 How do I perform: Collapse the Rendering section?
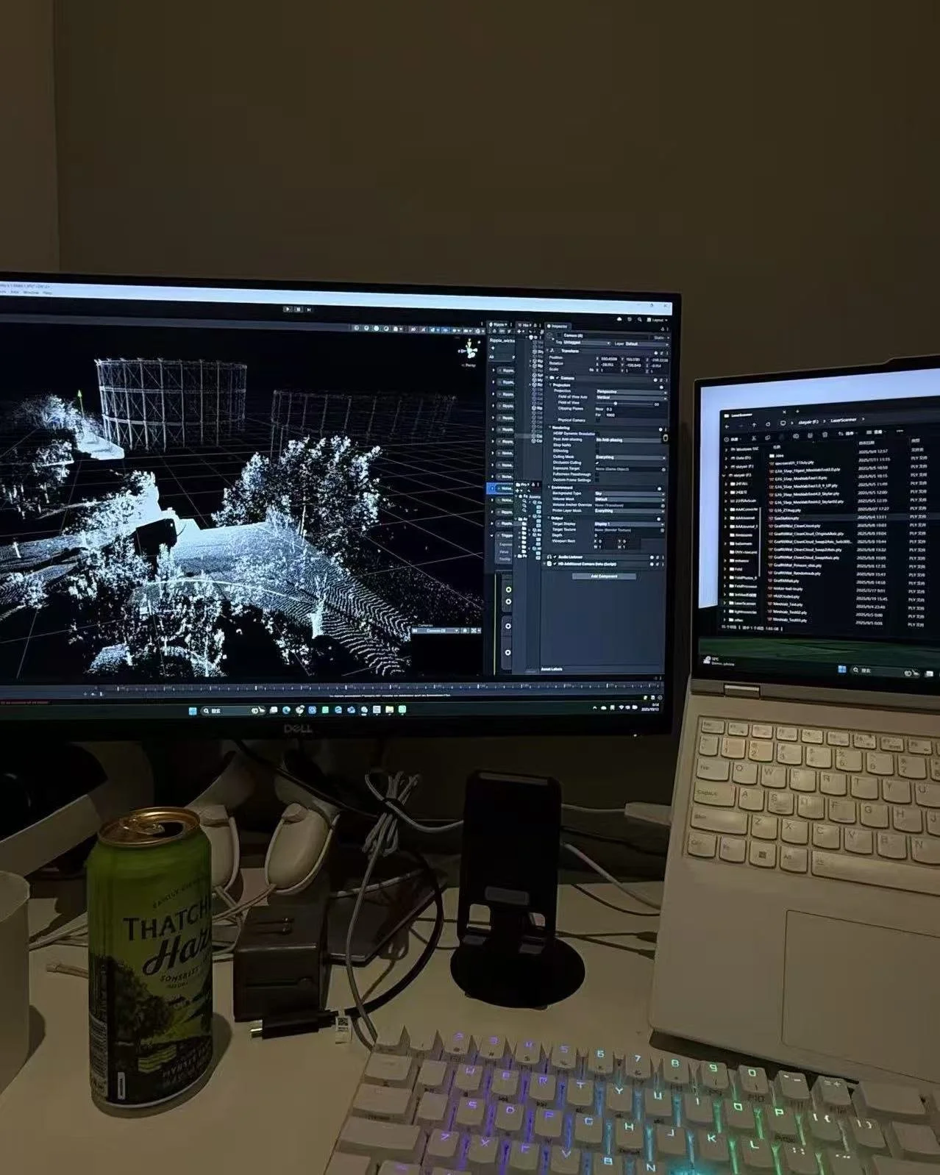coord(549,427)
